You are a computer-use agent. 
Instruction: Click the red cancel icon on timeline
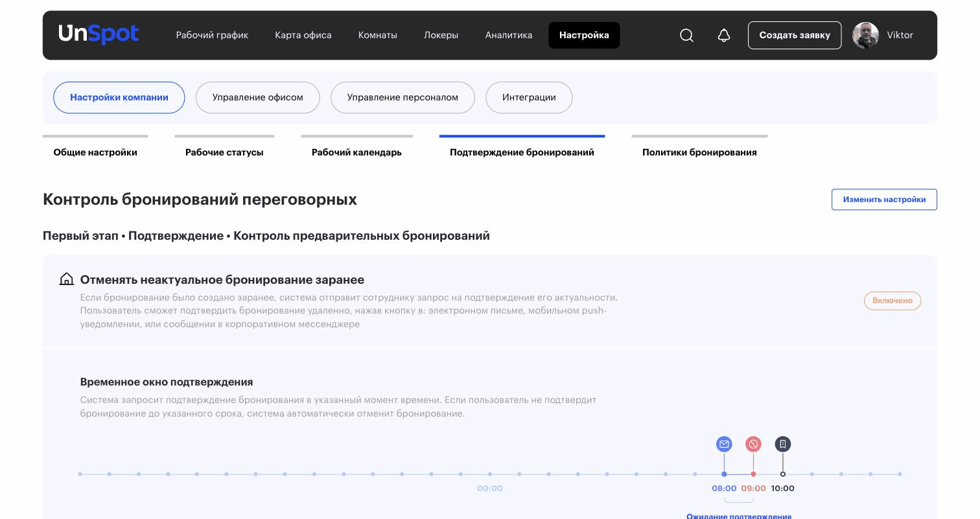click(x=753, y=444)
